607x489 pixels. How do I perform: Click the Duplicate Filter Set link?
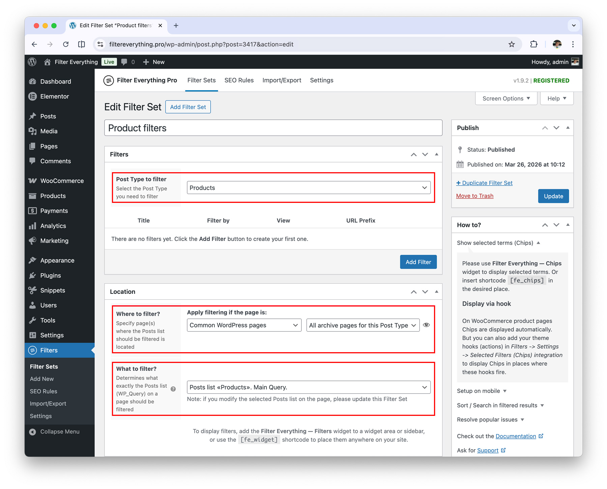pos(484,183)
